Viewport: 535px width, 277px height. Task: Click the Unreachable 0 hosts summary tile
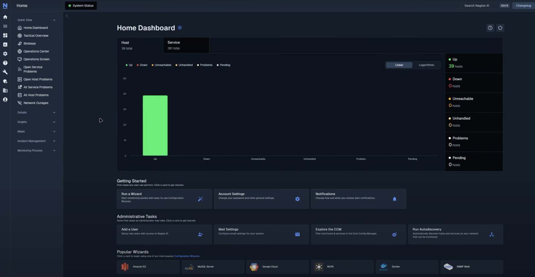pyautogui.click(x=474, y=102)
